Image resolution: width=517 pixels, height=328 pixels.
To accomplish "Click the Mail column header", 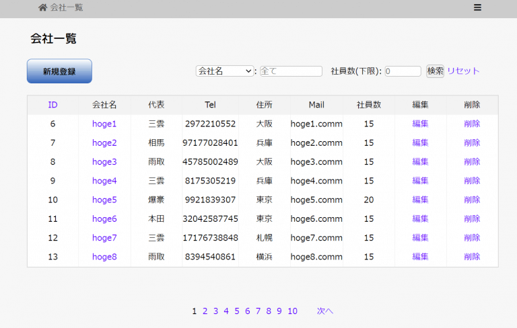I will pos(316,105).
